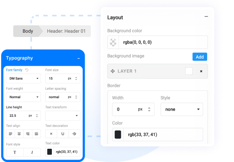Image resolution: width=234 pixels, height=162 pixels.
Task: Reset the Font family setting
Action: (x=27, y=70)
